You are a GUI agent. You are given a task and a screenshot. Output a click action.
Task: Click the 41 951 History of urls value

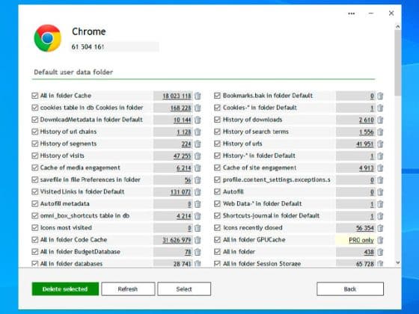point(365,144)
